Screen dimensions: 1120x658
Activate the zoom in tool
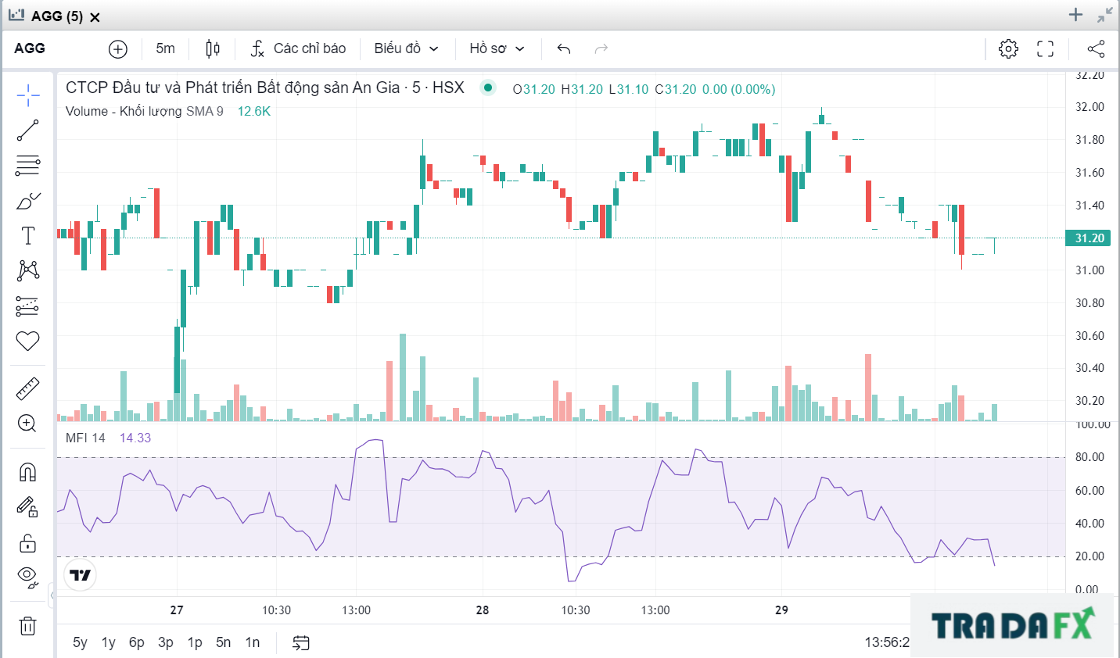28,424
